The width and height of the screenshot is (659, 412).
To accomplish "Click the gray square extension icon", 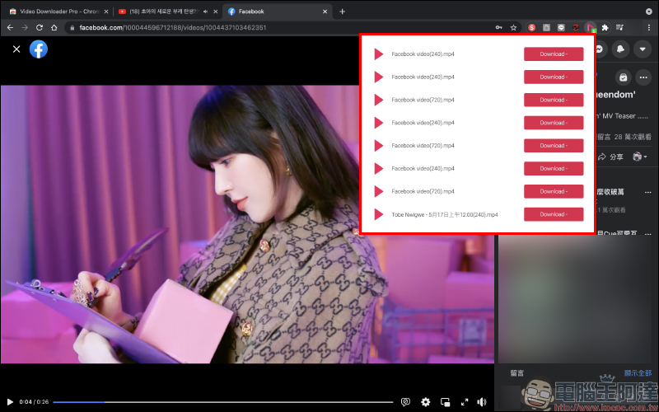I will pos(546,27).
